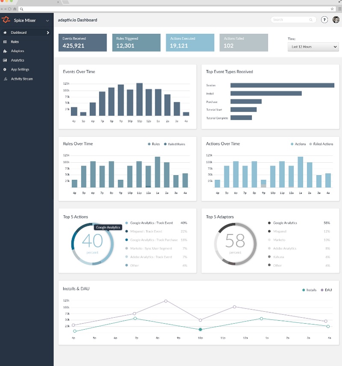This screenshot has width=342, height=366.
Task: Toggle the Installs legend item
Action: [309, 290]
